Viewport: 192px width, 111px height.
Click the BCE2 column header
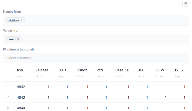coord(179,70)
